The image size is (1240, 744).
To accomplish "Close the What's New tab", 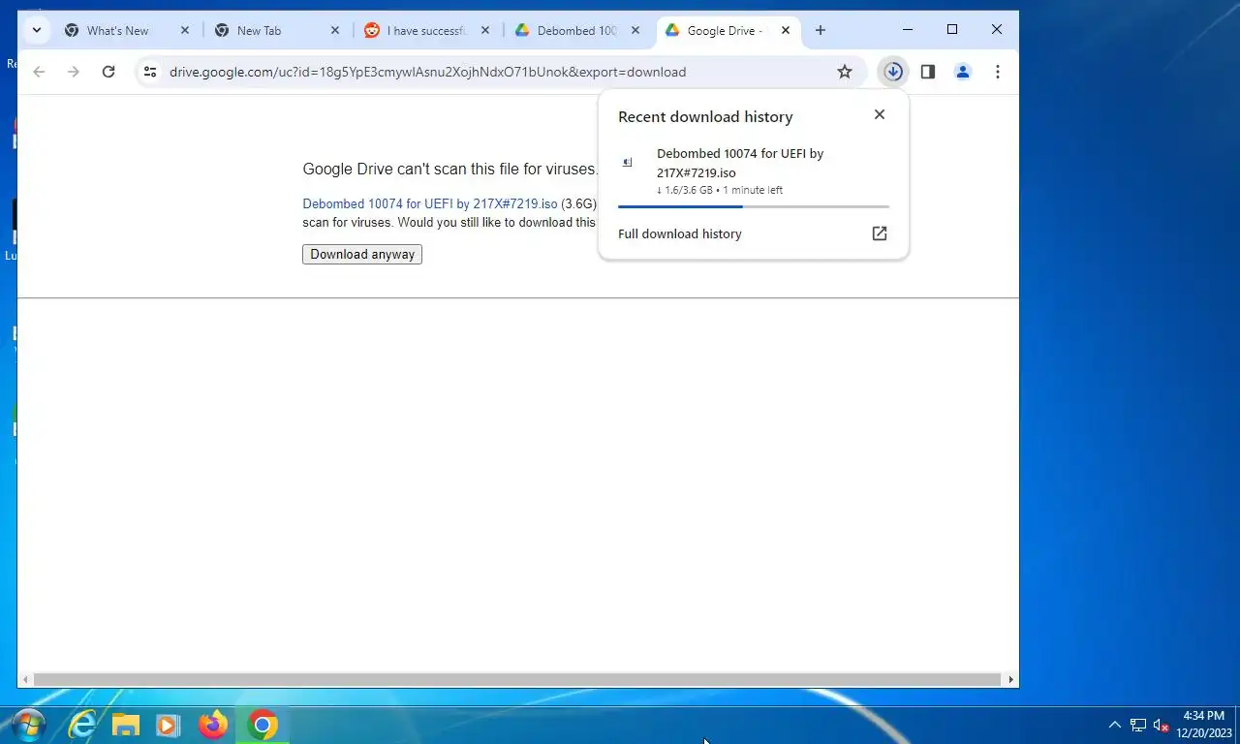I will click(185, 30).
